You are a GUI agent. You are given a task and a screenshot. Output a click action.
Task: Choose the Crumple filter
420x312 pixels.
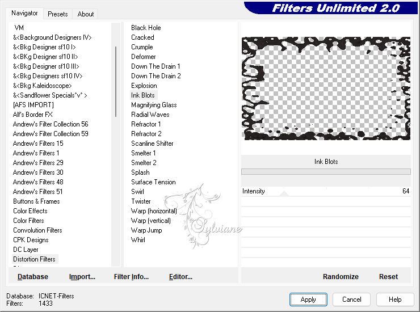pos(142,47)
